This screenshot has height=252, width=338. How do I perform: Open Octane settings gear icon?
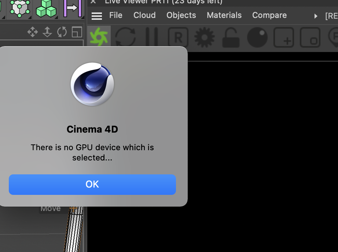click(x=204, y=37)
